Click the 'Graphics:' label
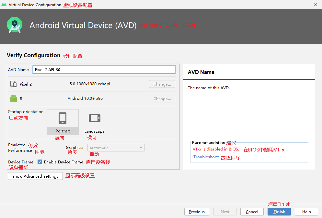Image resolution: width=322 pixels, height=218 pixels. [x=75, y=147]
